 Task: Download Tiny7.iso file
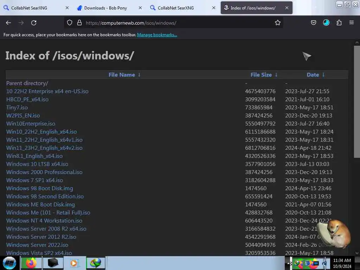[x=17, y=108]
